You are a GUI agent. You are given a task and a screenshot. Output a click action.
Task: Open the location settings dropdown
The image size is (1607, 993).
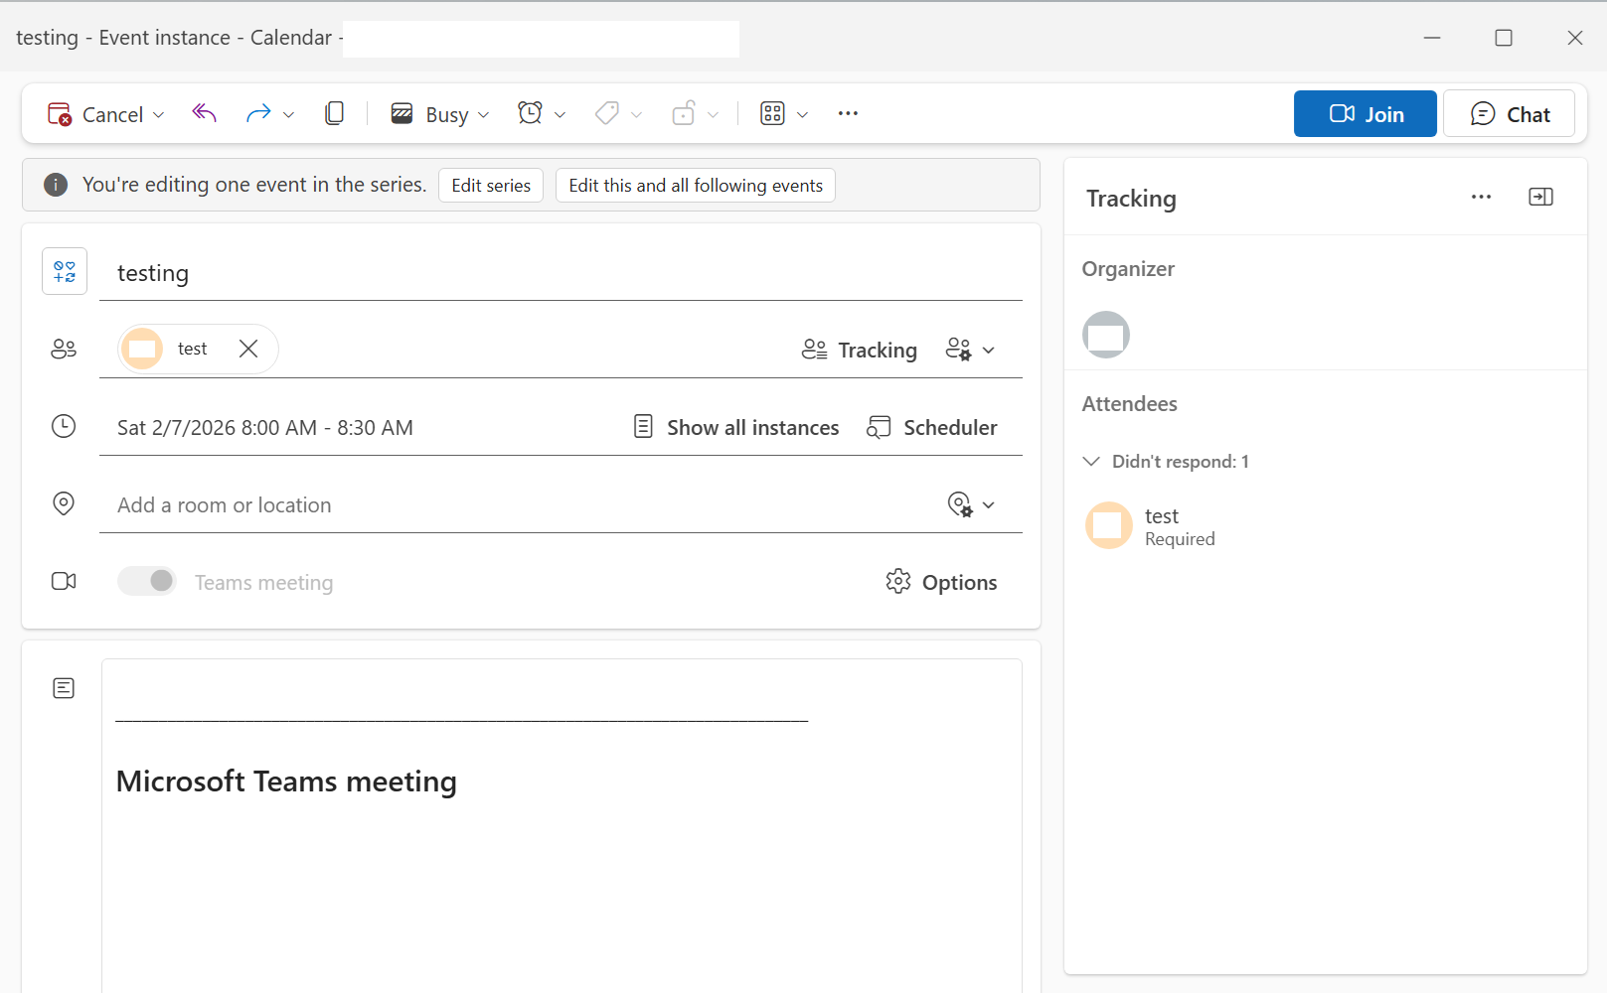point(971,504)
